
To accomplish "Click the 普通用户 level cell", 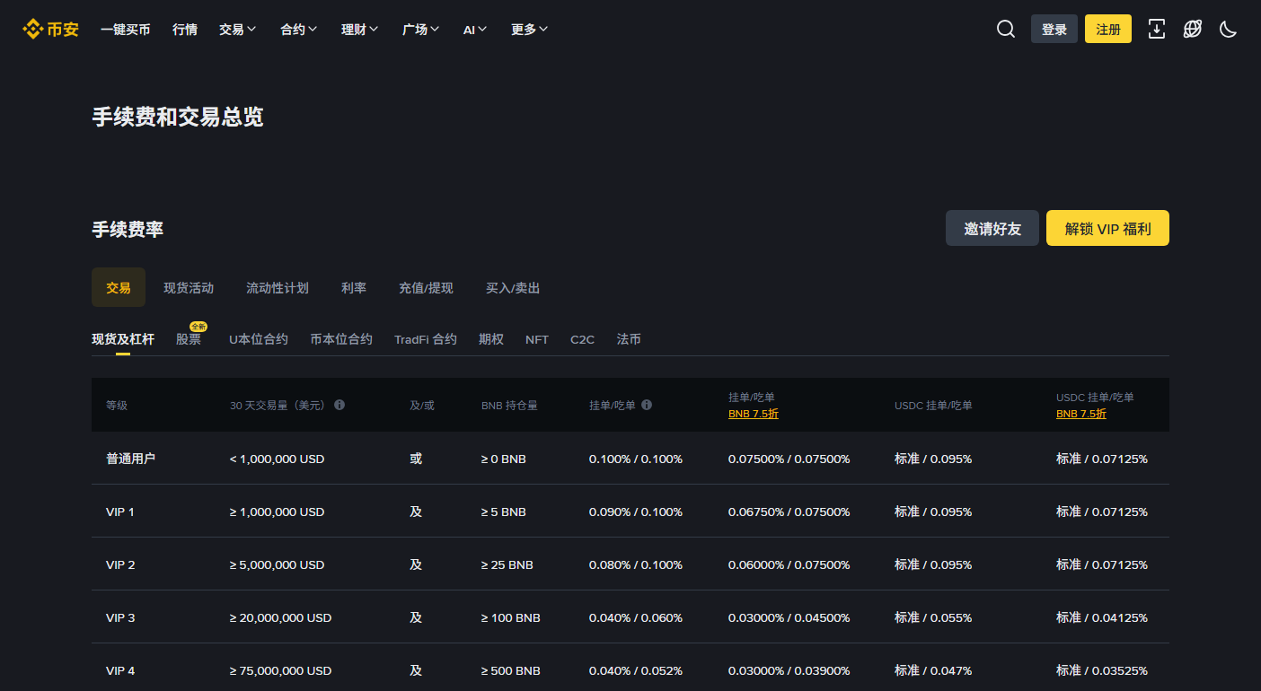I will click(x=131, y=459).
